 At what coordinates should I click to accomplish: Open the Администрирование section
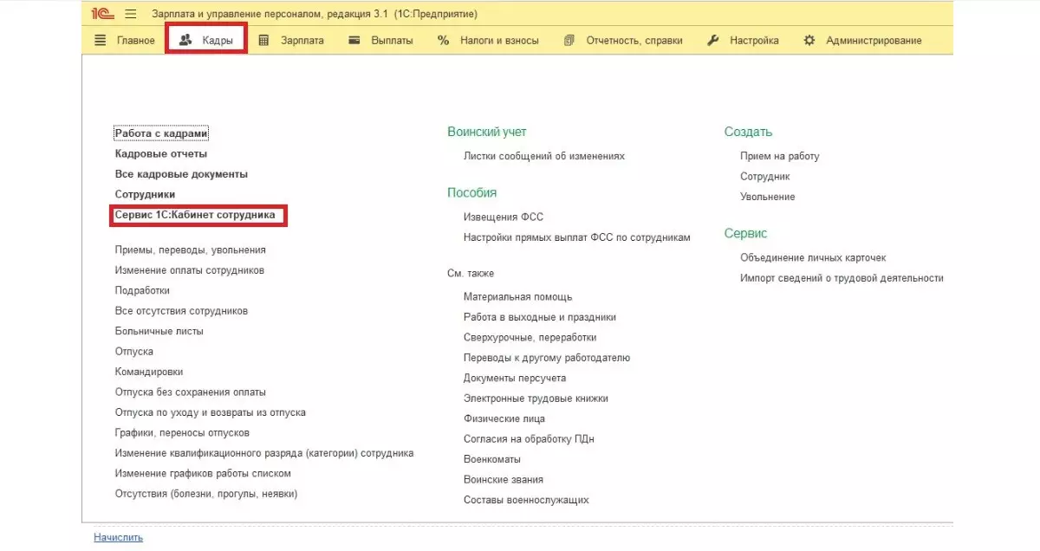click(862, 40)
